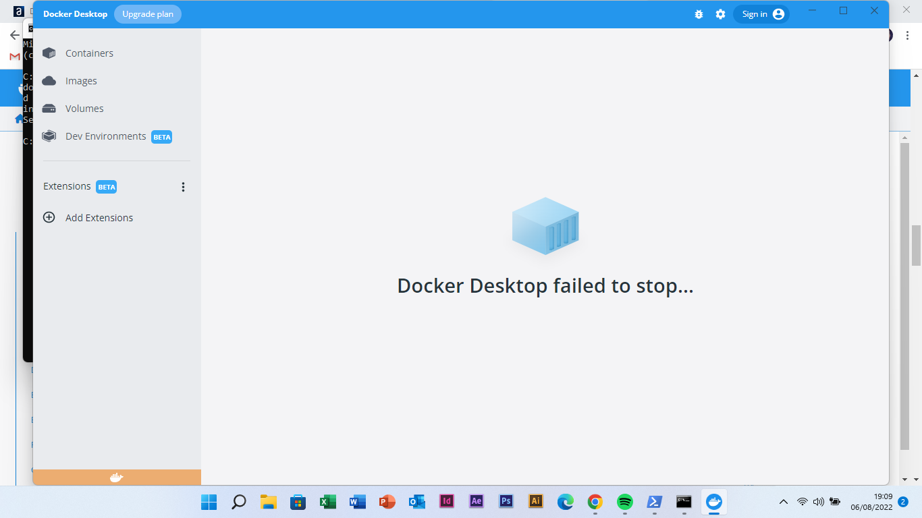
Task: Maximize the Docker Desktop window
Action: [843, 11]
